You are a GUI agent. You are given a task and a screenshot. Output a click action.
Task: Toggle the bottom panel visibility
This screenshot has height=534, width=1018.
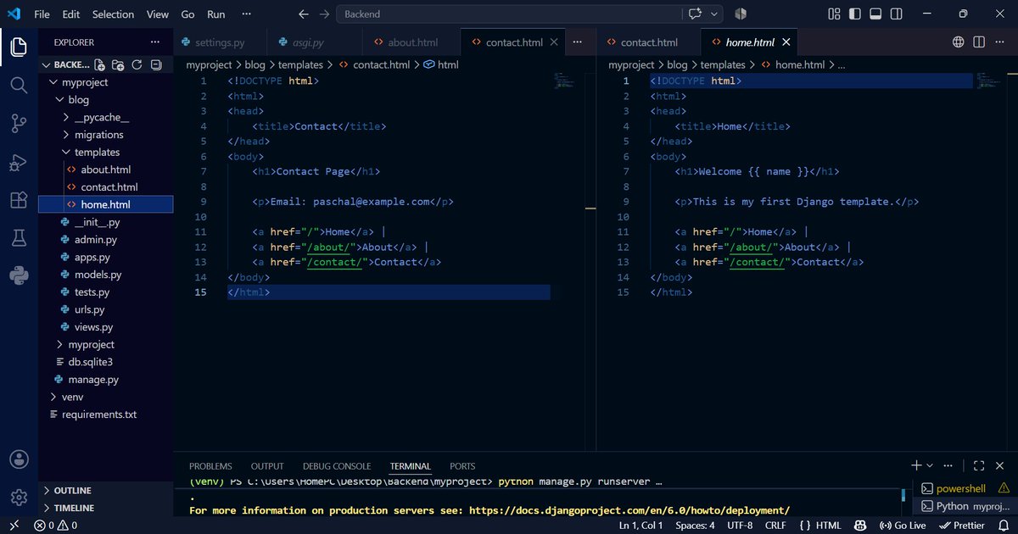[x=875, y=14]
